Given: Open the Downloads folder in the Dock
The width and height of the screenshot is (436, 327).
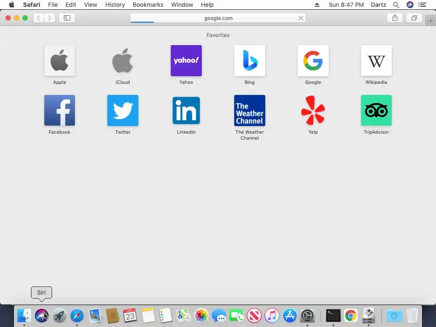Looking at the screenshot, I should coord(394,316).
